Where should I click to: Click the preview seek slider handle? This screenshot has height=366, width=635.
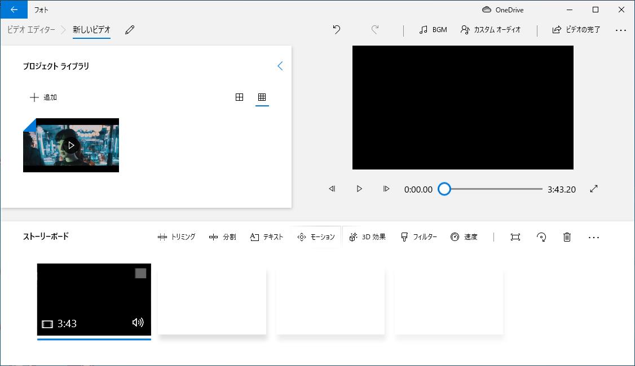tap(444, 189)
